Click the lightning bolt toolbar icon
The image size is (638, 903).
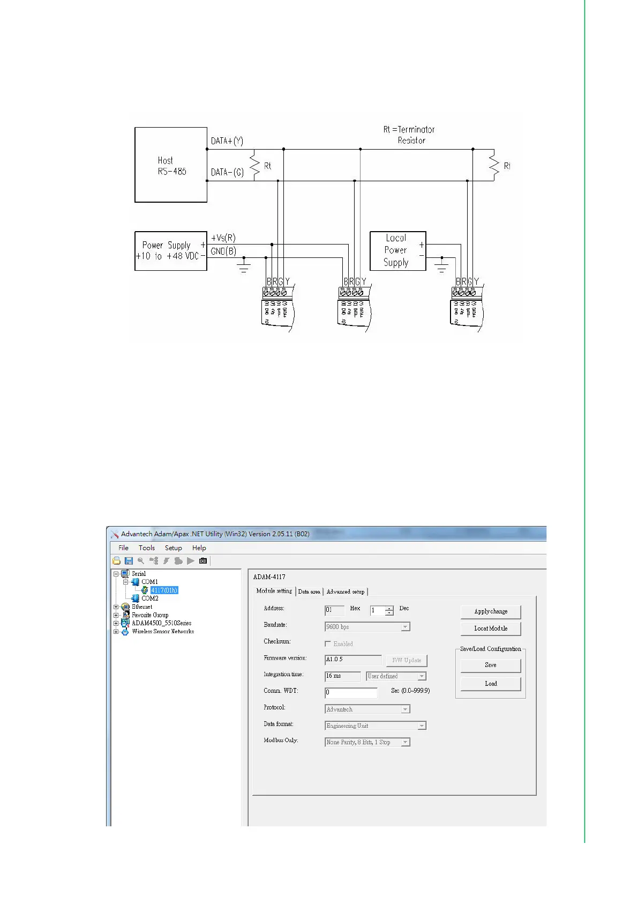(x=166, y=561)
